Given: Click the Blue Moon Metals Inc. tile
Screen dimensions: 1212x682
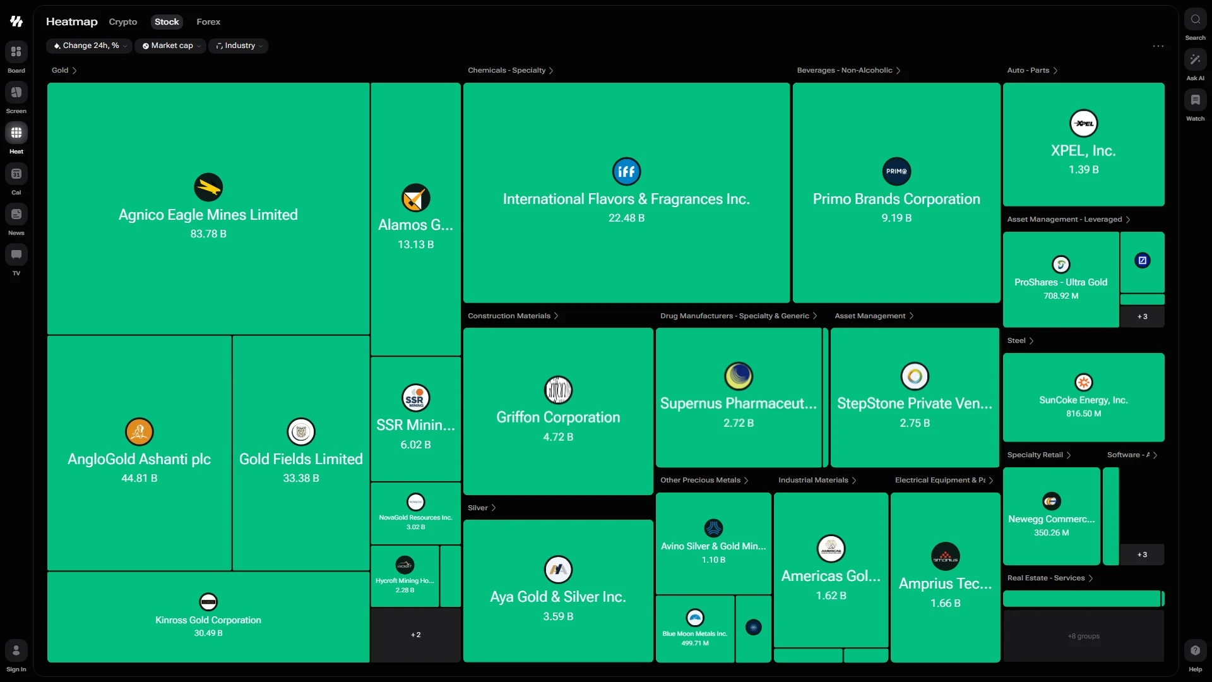Looking at the screenshot, I should 695,629.
